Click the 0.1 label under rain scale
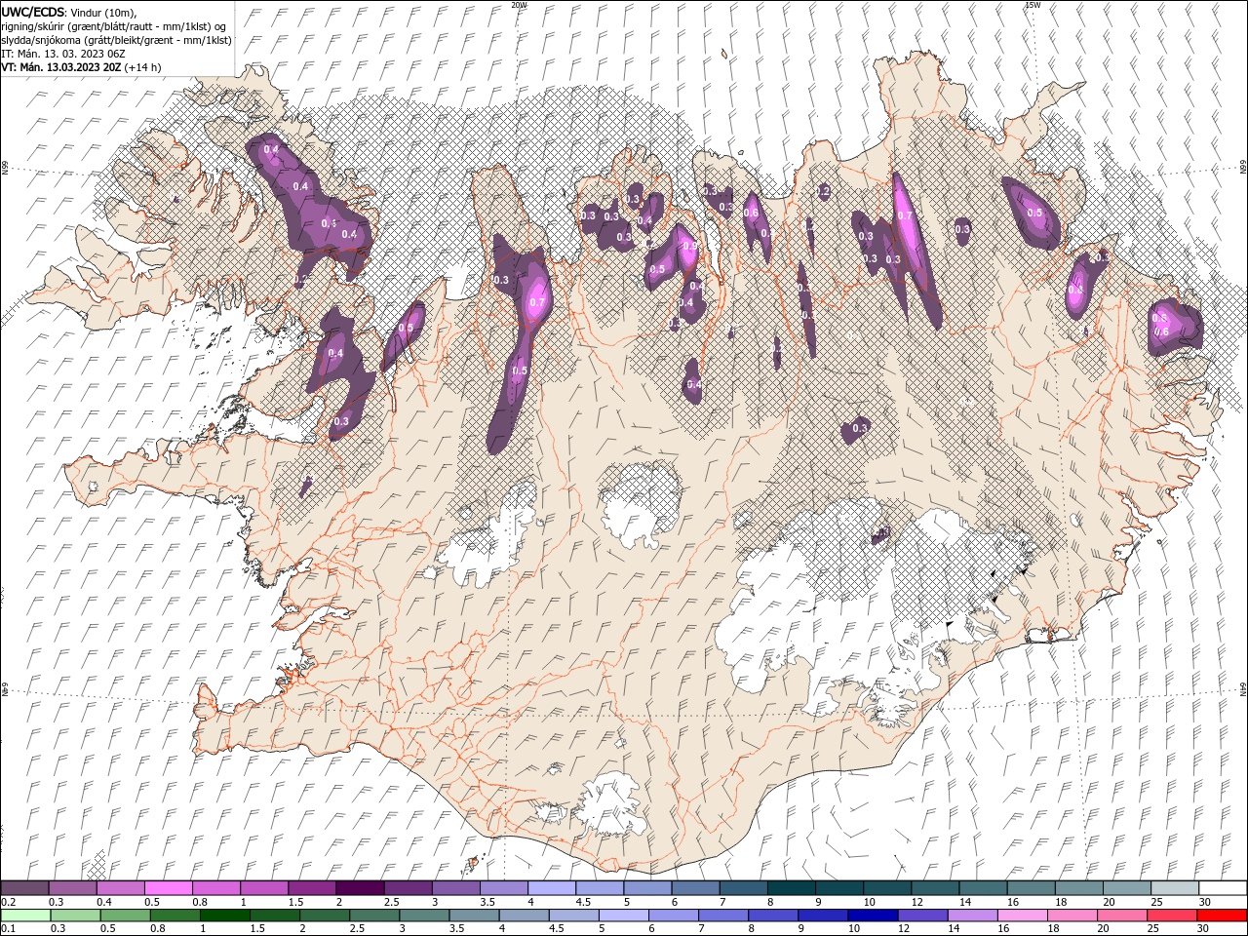 (x=7, y=929)
